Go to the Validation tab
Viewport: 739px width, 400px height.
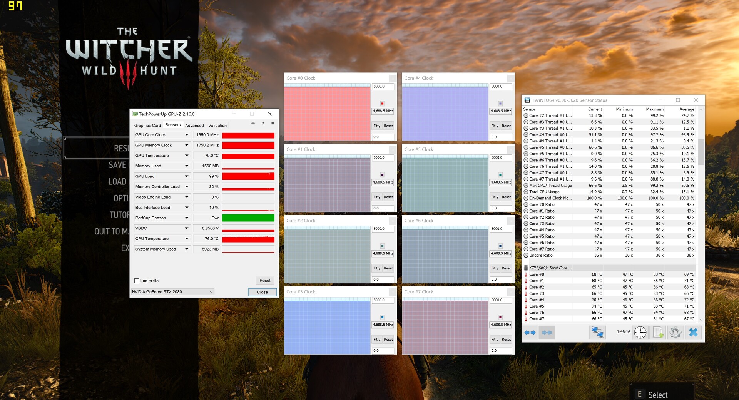[217, 126]
